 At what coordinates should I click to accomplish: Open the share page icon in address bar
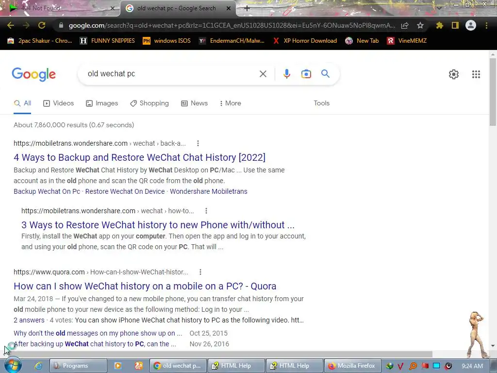coord(405,25)
